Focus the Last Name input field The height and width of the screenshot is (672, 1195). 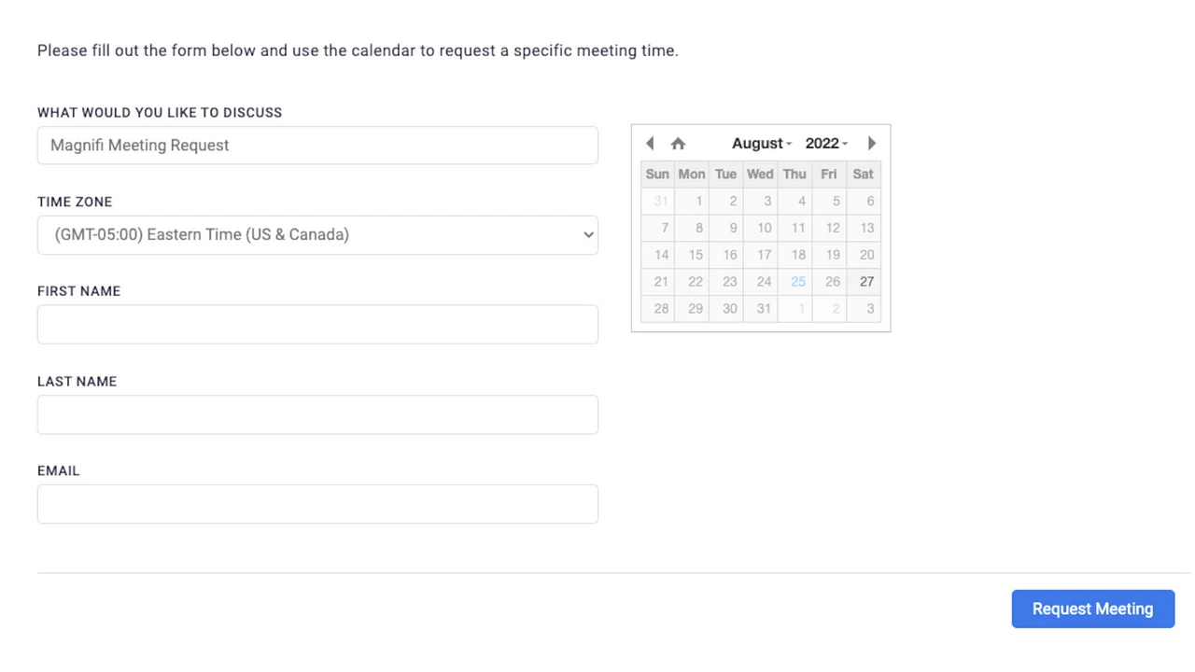point(317,414)
